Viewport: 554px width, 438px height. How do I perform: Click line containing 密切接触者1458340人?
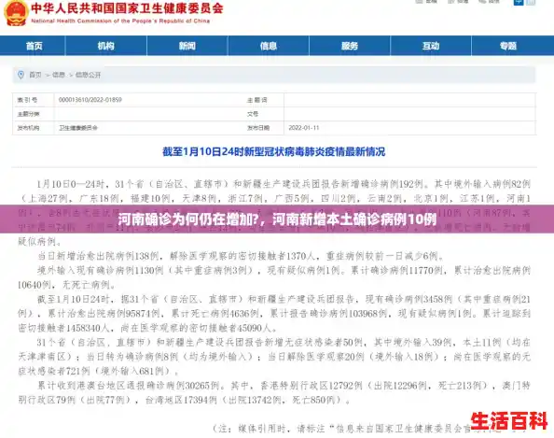click(x=147, y=328)
